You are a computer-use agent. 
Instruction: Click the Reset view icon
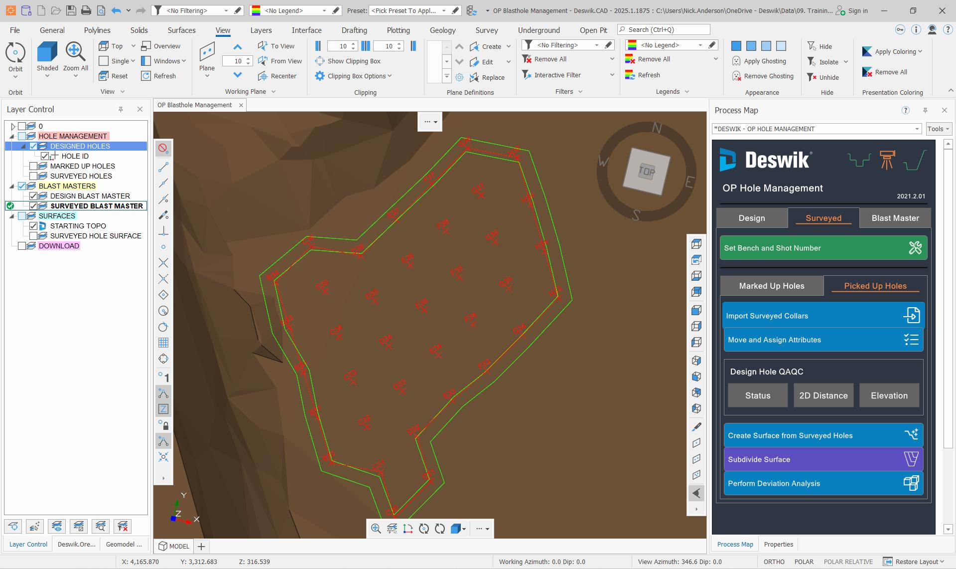[x=104, y=76]
